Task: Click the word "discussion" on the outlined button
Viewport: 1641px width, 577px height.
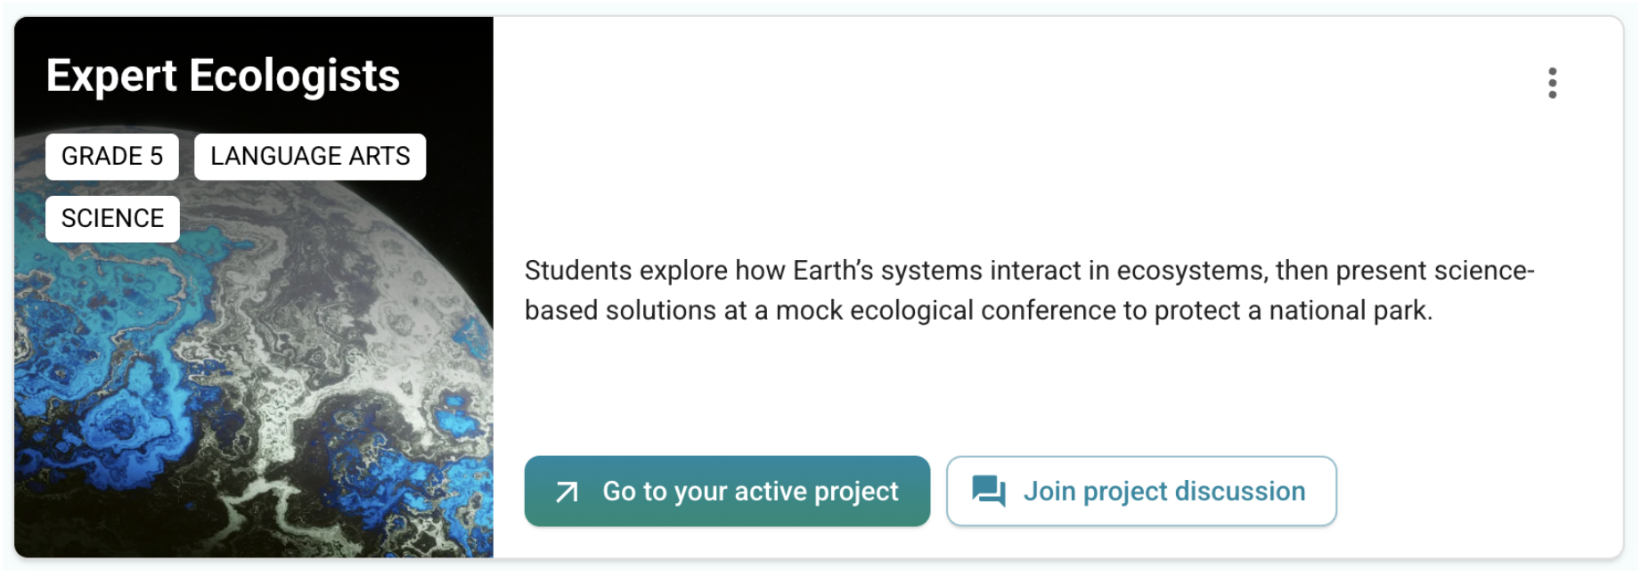Action: point(1240,492)
